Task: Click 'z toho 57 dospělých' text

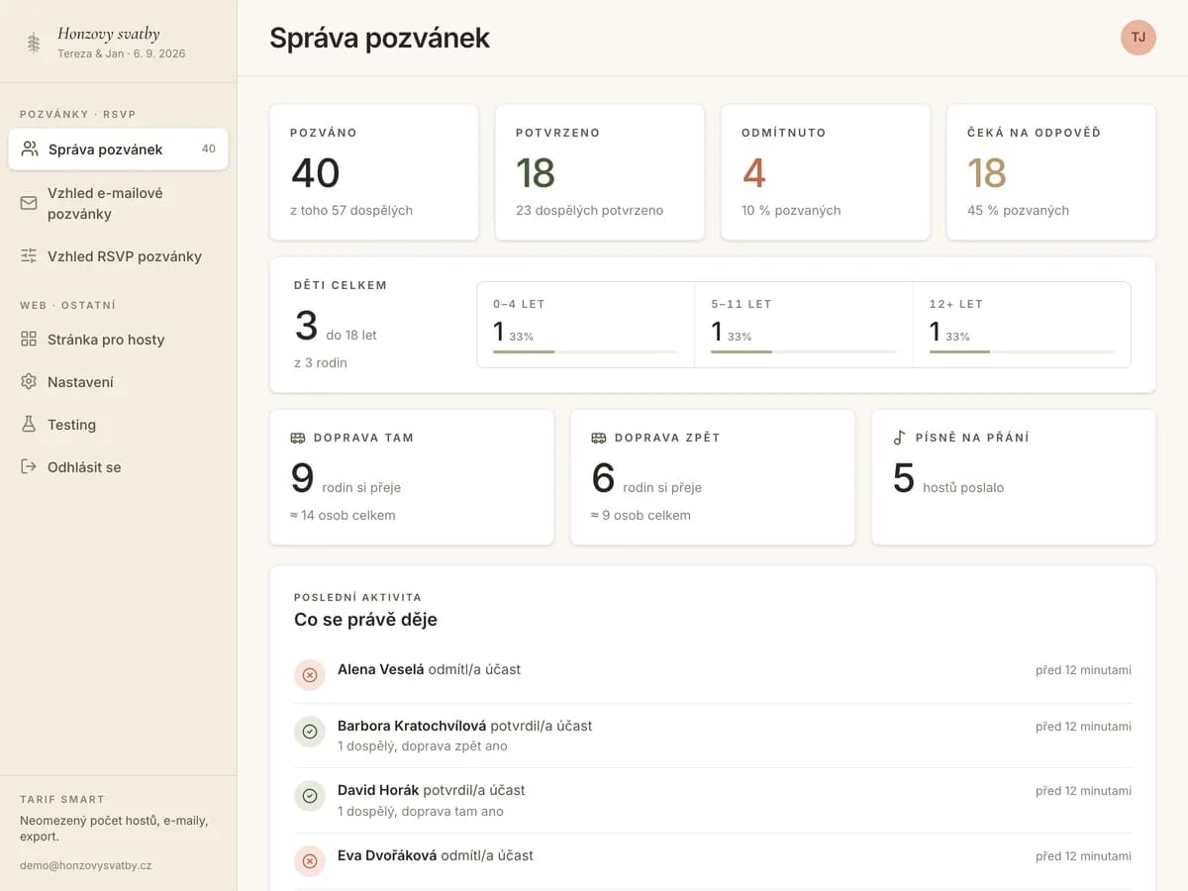Action: click(351, 210)
